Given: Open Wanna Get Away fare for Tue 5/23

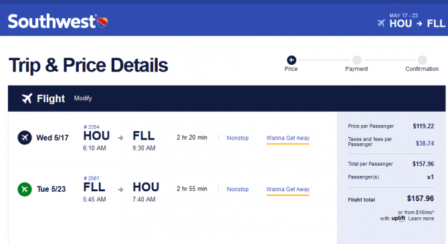Looking at the screenshot, I should click(288, 189).
